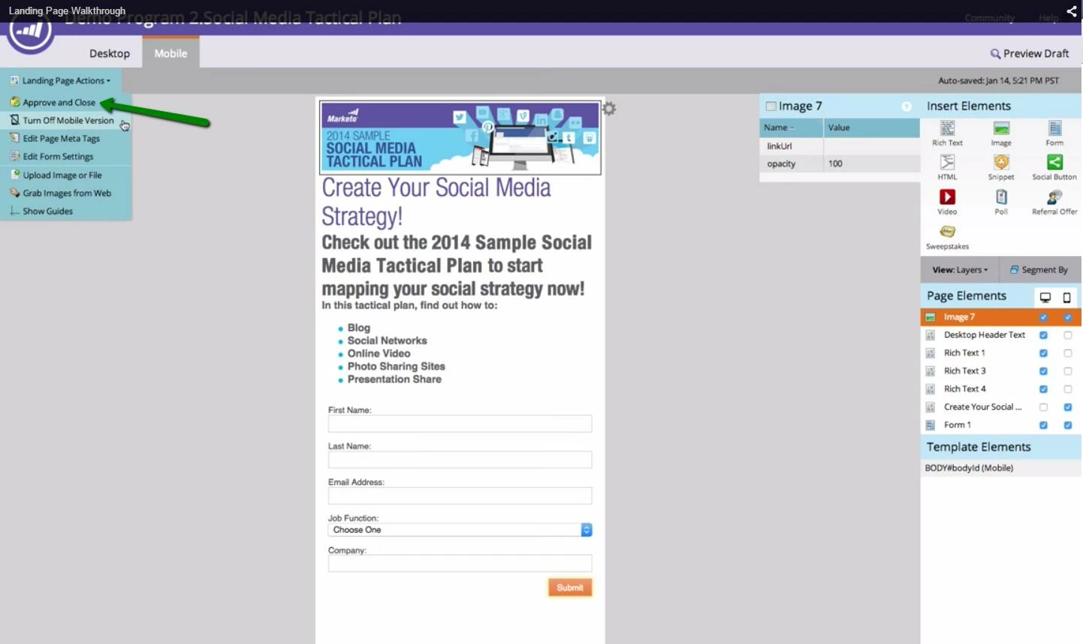Choose Show Guides
This screenshot has width=1083, height=644.
[47, 211]
